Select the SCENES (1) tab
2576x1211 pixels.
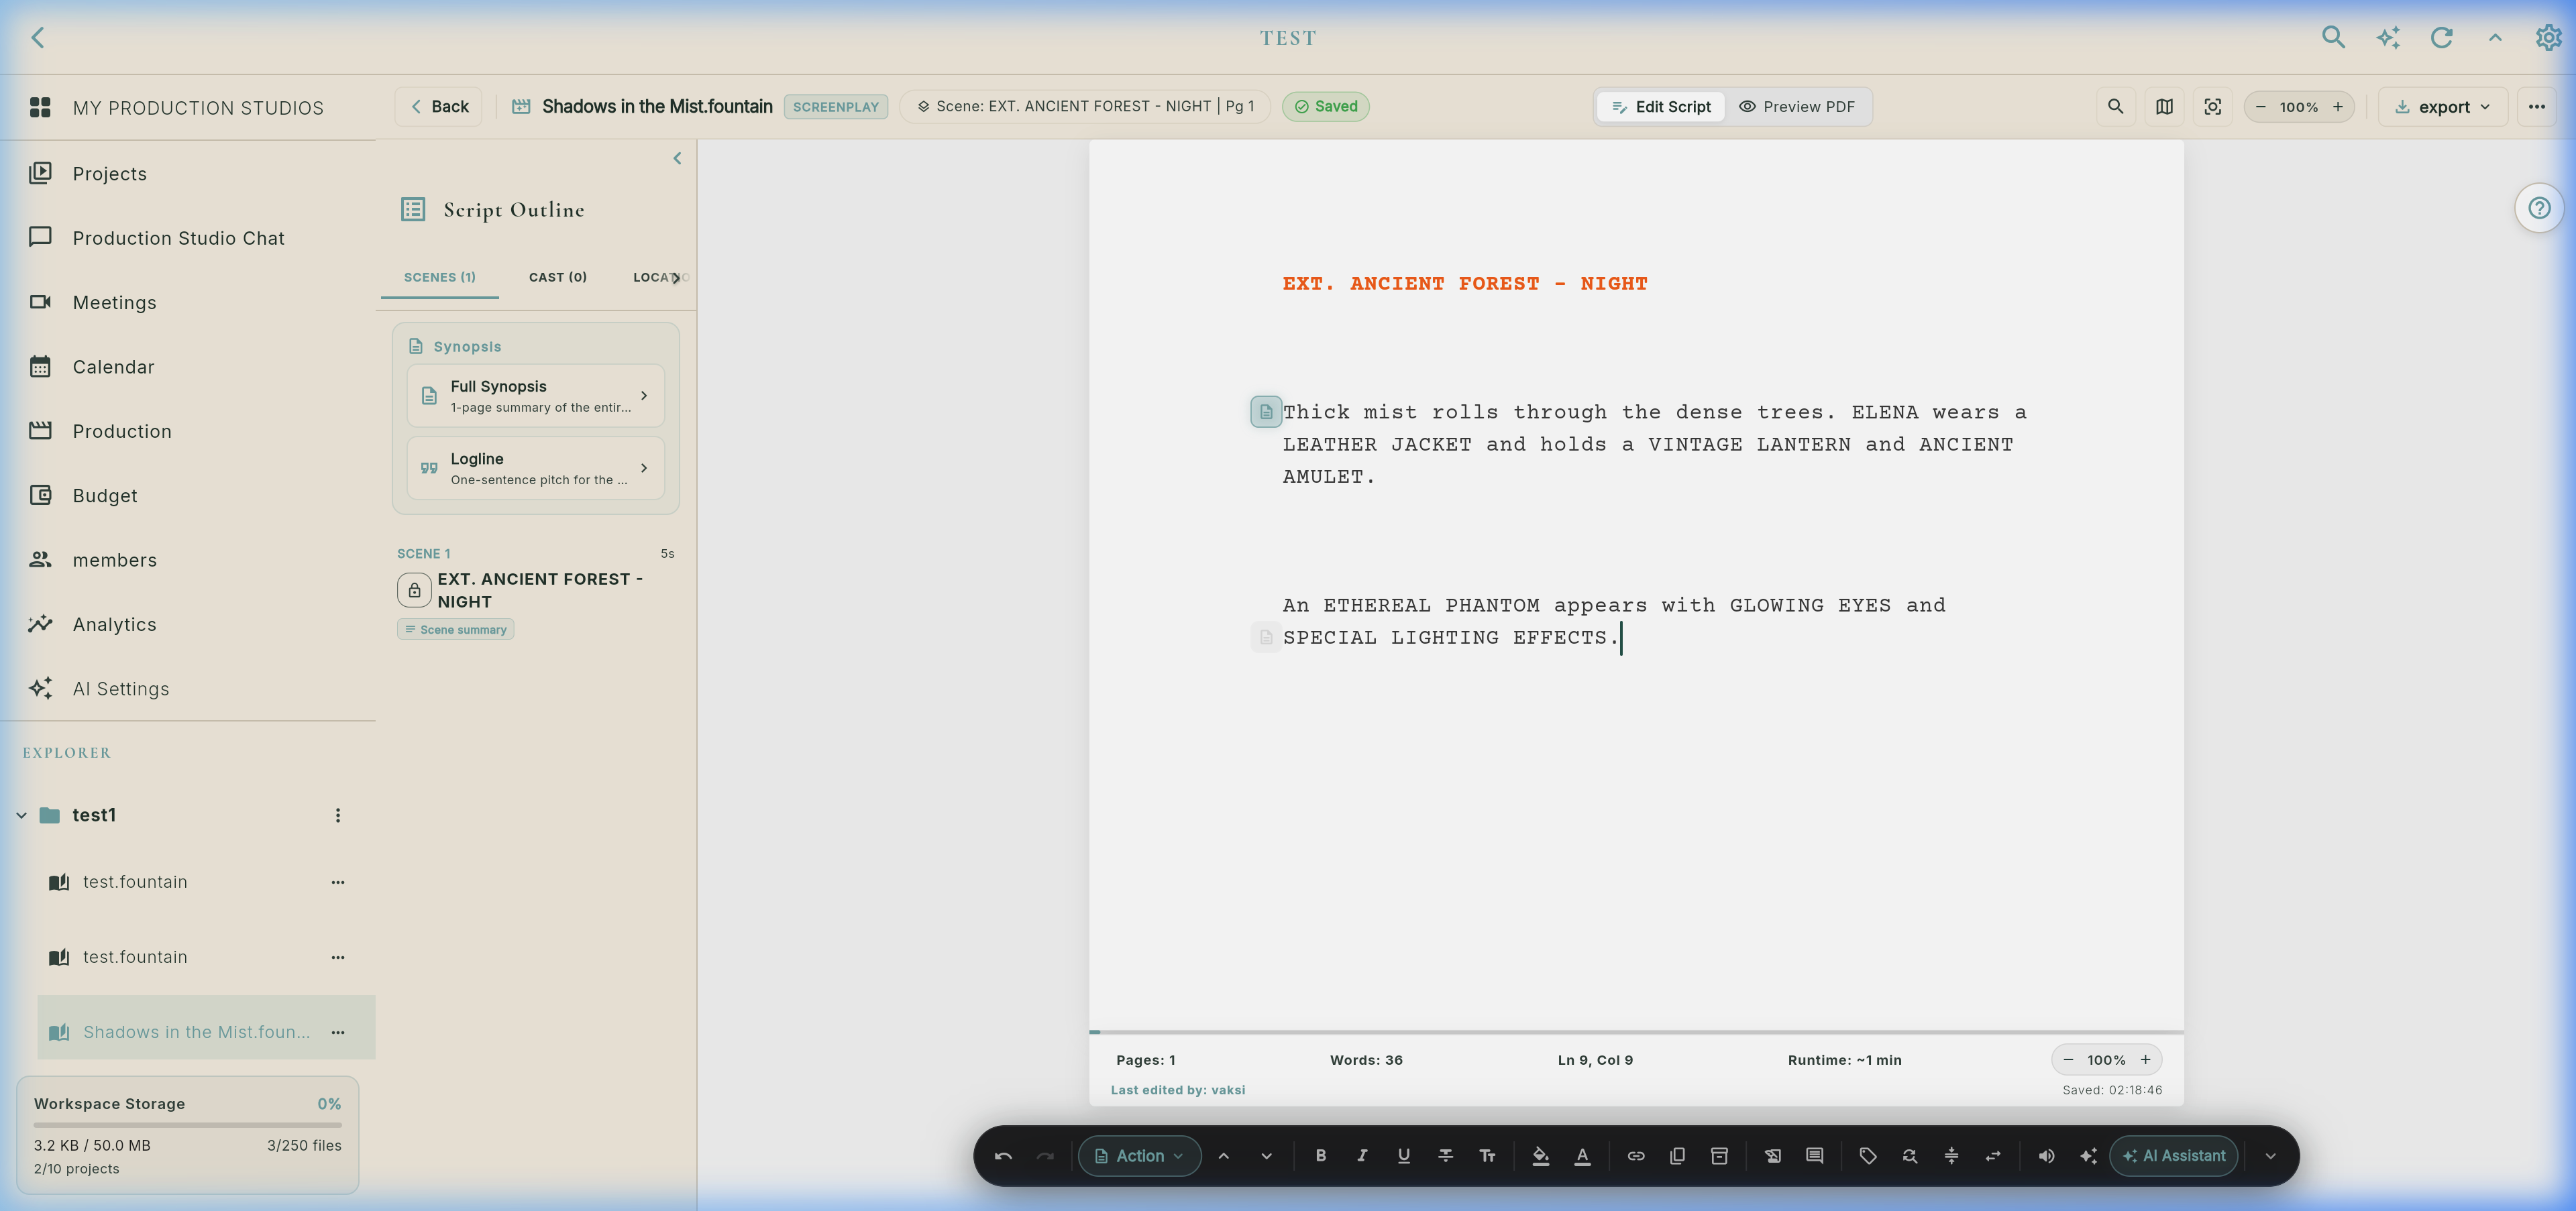tap(440, 278)
